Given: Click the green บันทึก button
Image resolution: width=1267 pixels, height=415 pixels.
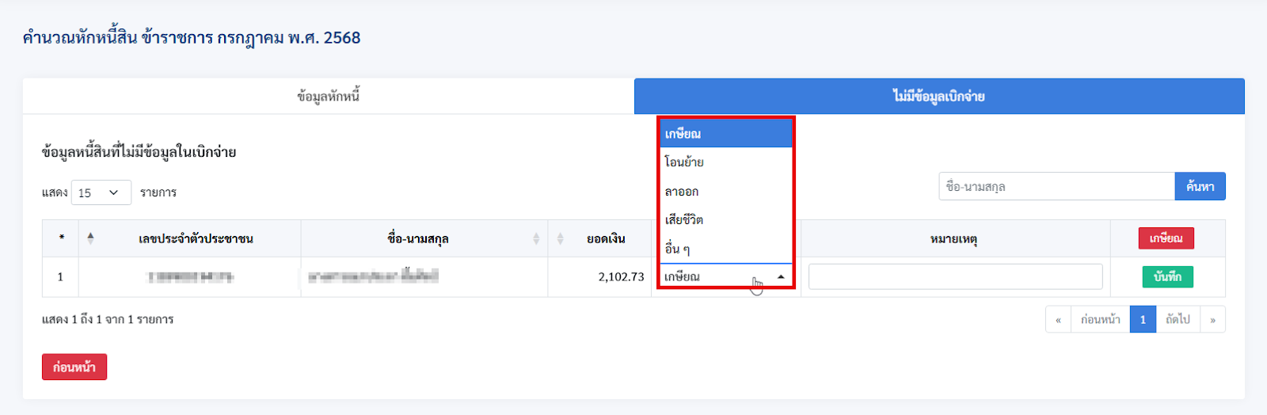Looking at the screenshot, I should click(x=1167, y=276).
